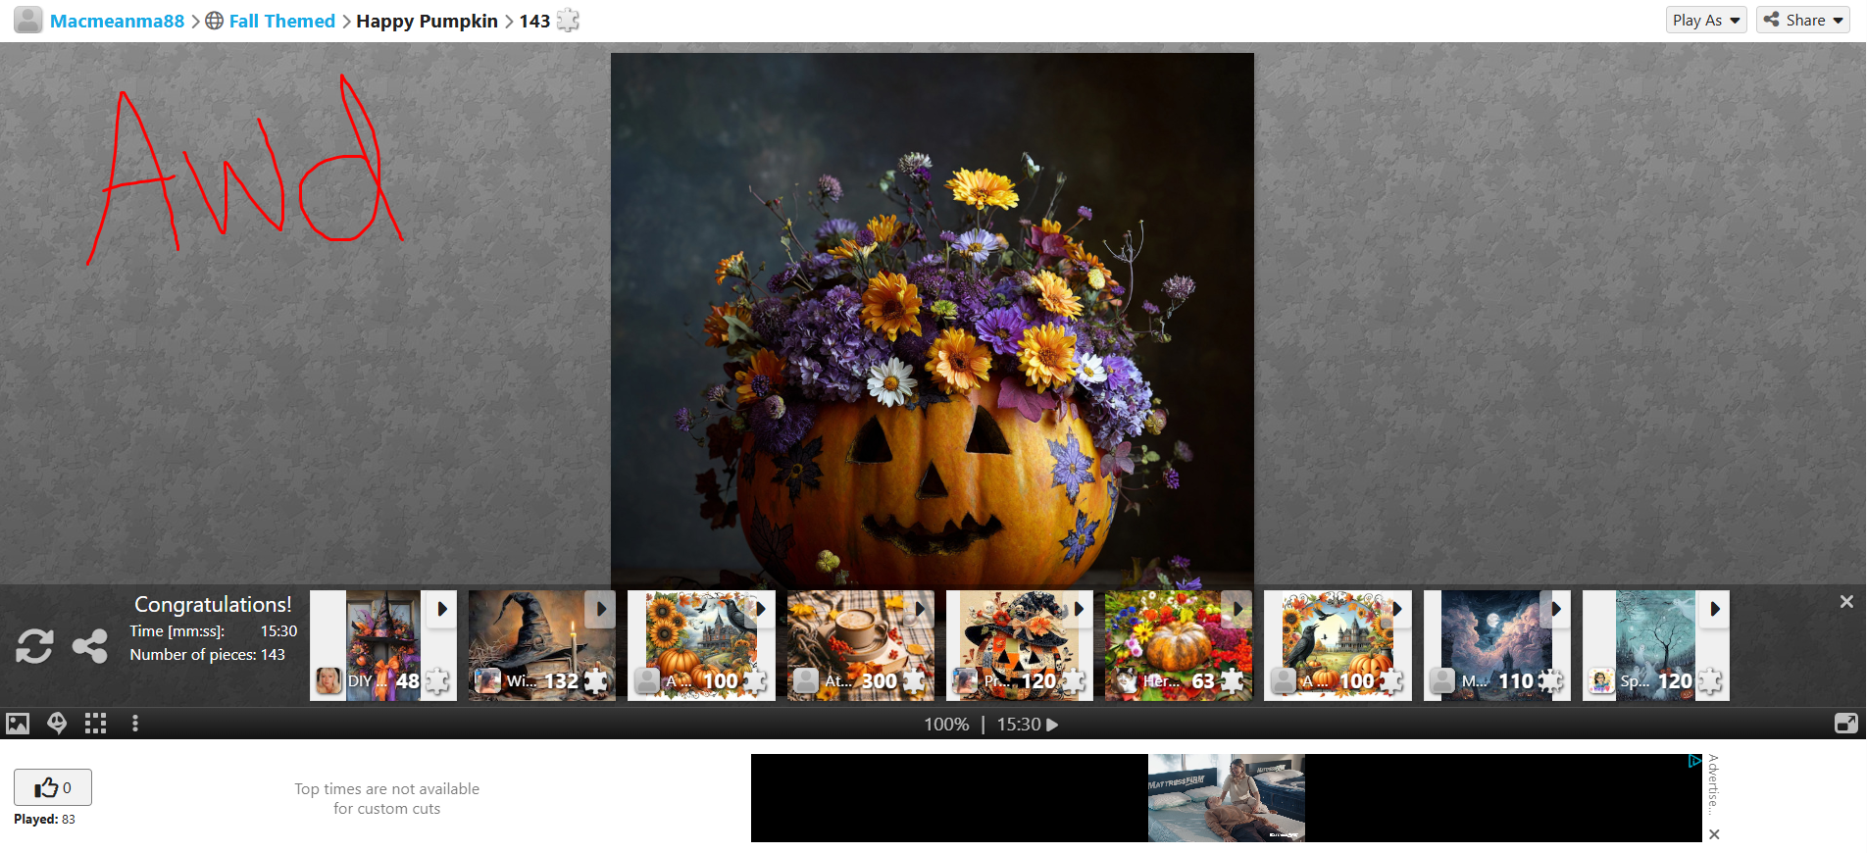Expand options arrow on DIY 48-piece puzzle
1867x853 pixels.
[x=442, y=609]
